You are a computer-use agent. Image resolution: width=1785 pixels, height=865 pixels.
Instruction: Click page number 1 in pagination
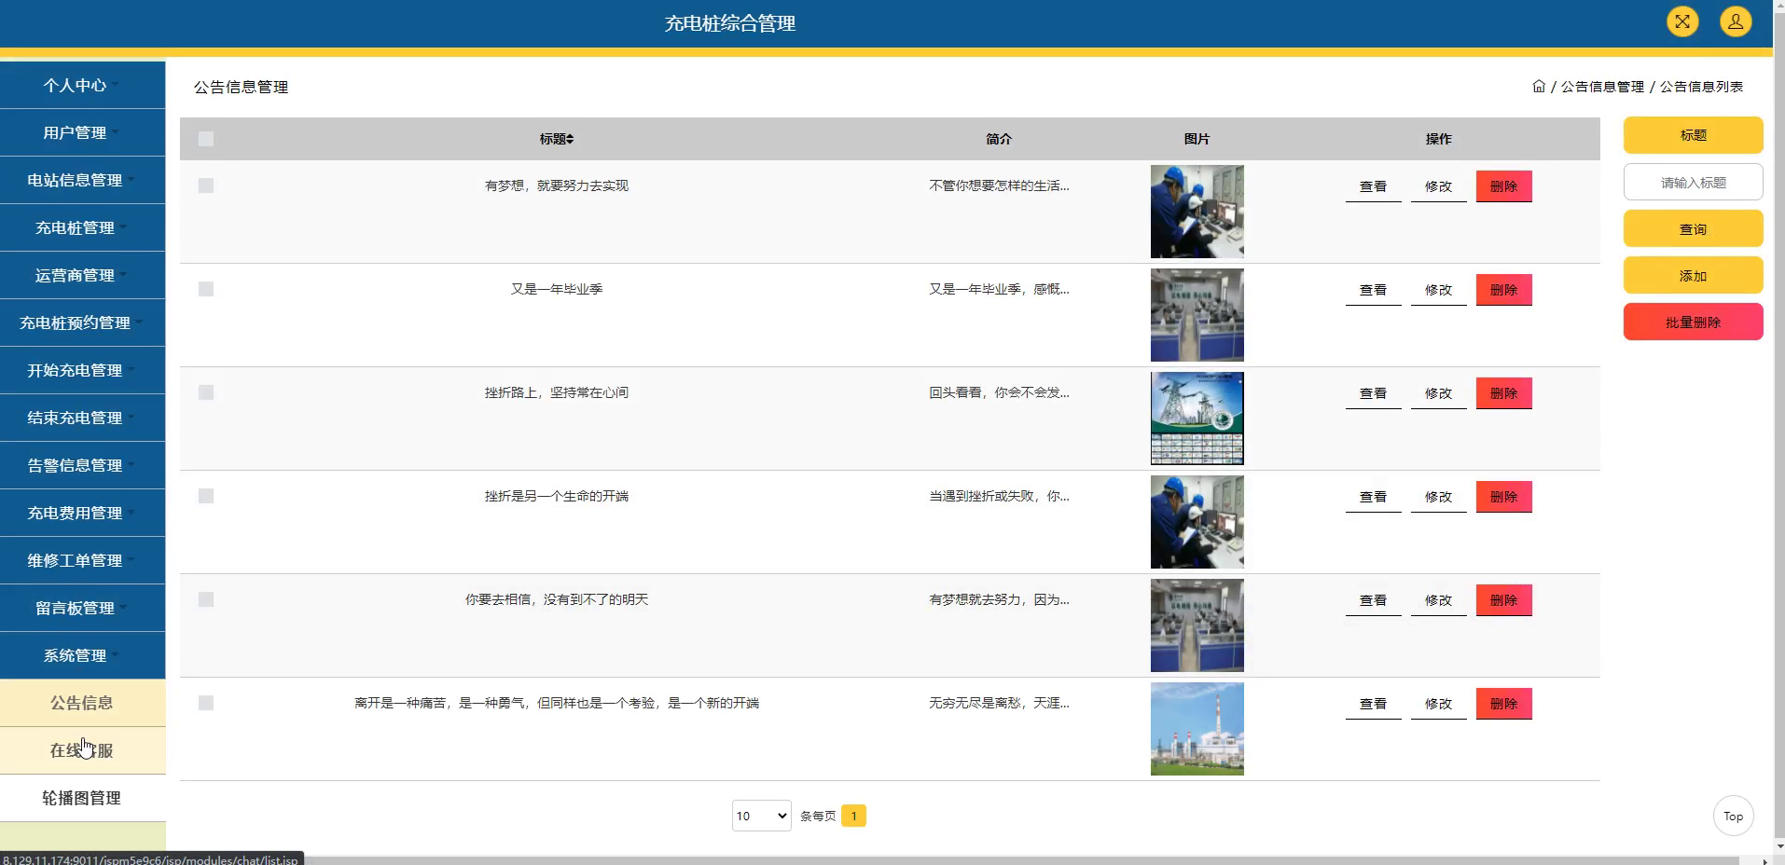tap(853, 816)
